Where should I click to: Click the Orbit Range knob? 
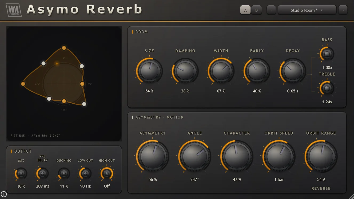tap(321, 156)
